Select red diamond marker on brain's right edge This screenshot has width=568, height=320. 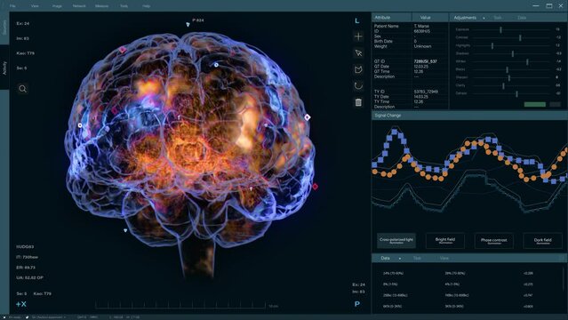(316, 187)
